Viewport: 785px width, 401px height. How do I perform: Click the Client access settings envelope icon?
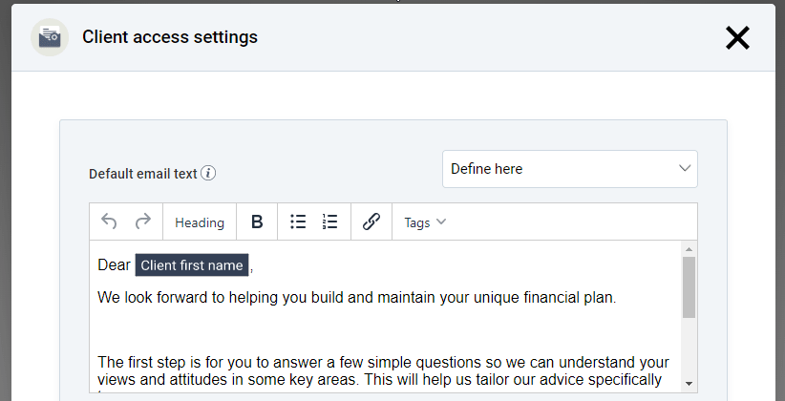point(50,37)
